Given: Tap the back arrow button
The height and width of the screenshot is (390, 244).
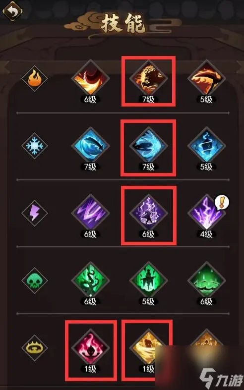Looking at the screenshot, I should coord(12,11).
